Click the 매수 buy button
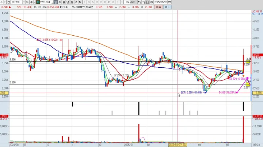263x147 pixels. (158, 7)
